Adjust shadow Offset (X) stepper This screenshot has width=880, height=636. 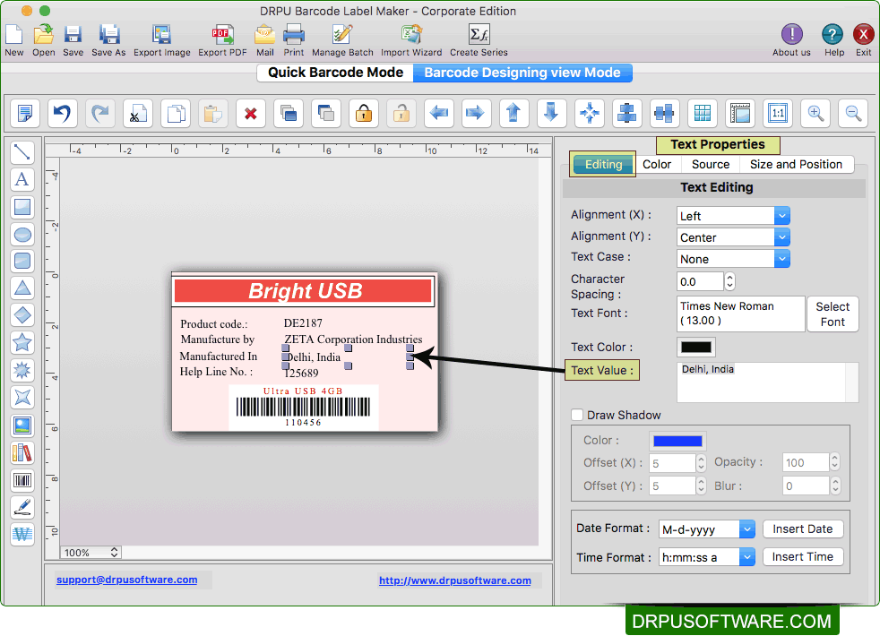tap(701, 463)
